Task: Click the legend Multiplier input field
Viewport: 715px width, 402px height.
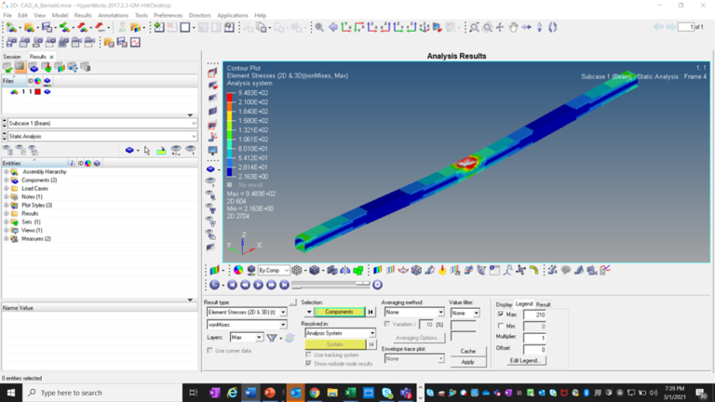Action: pyautogui.click(x=534, y=338)
